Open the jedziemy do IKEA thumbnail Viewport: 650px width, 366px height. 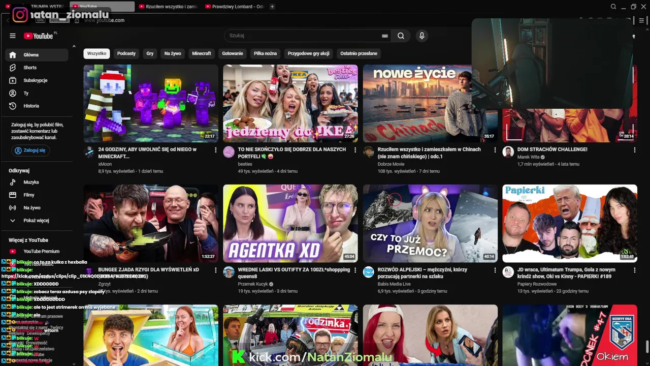coord(290,103)
